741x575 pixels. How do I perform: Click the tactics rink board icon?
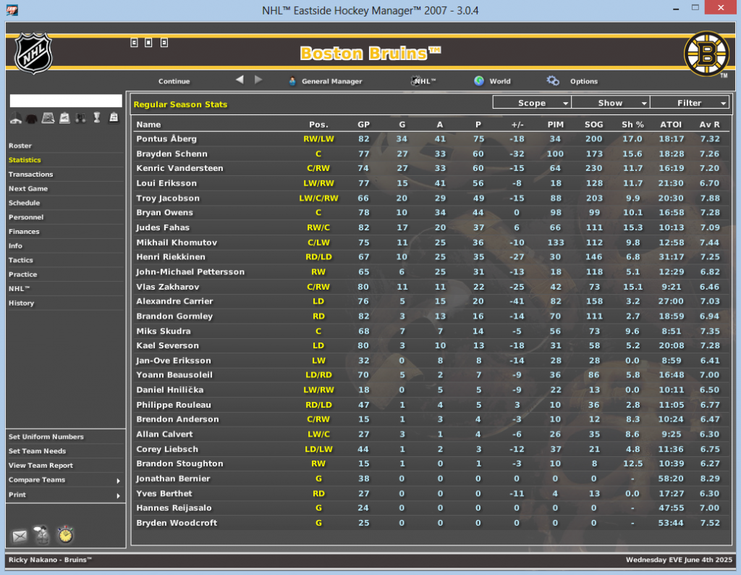[48, 118]
